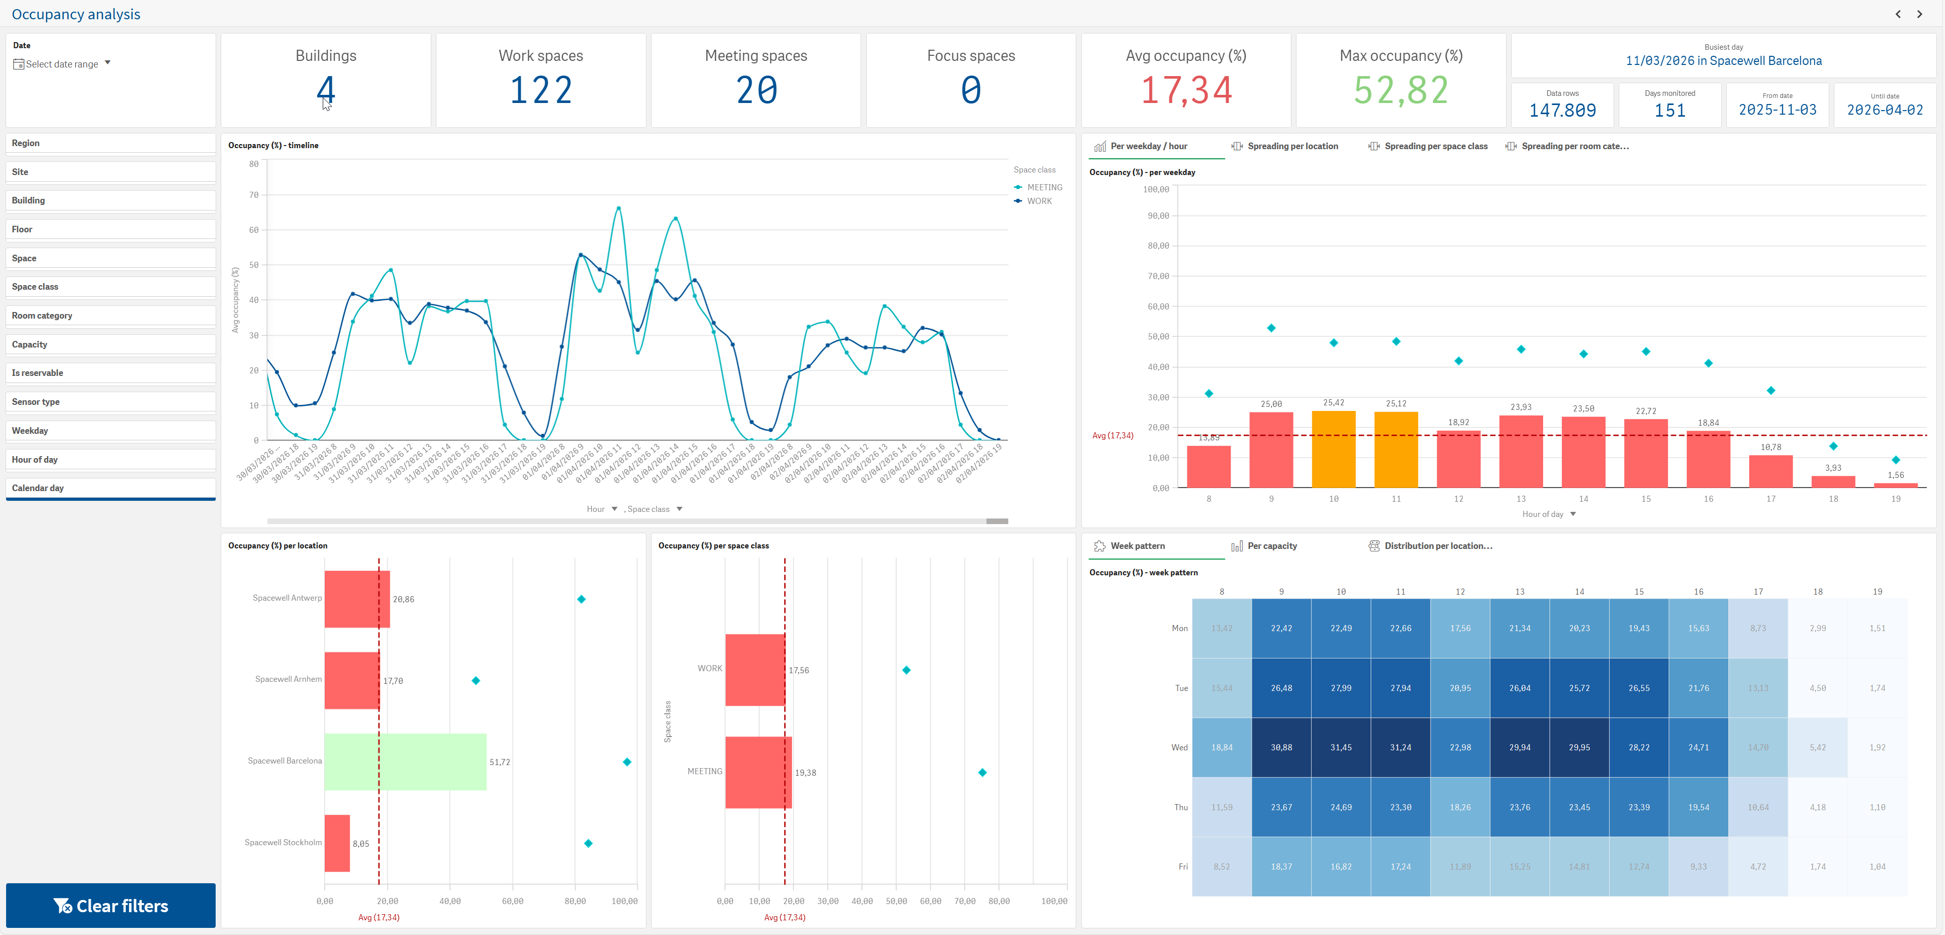This screenshot has height=935, width=1945.
Task: Click the Clear filters button
Action: pos(110,906)
